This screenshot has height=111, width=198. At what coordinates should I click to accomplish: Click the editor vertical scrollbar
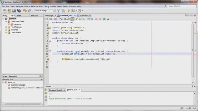coord(193,50)
